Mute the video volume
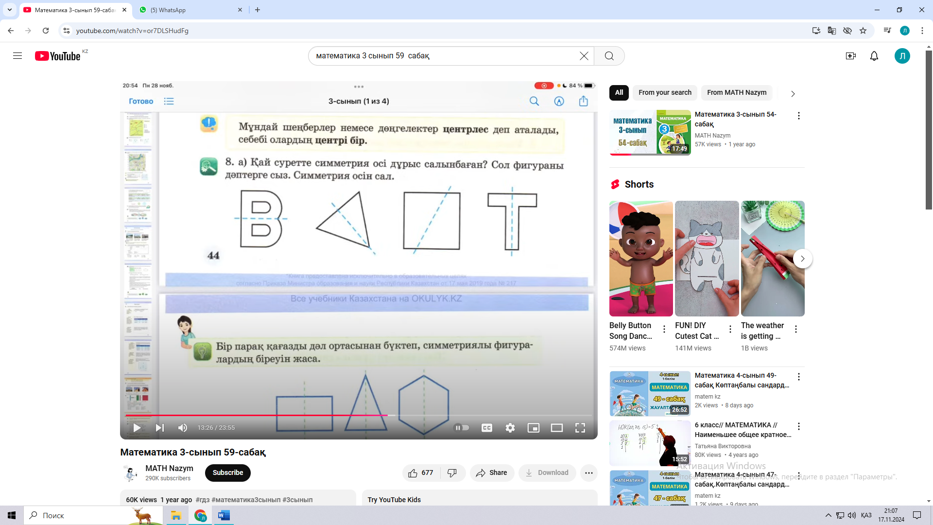This screenshot has width=933, height=525. [183, 428]
